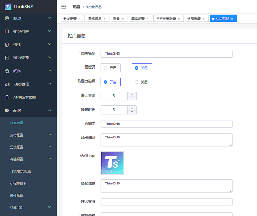Select 开启 for 防暴力破解

point(111,82)
